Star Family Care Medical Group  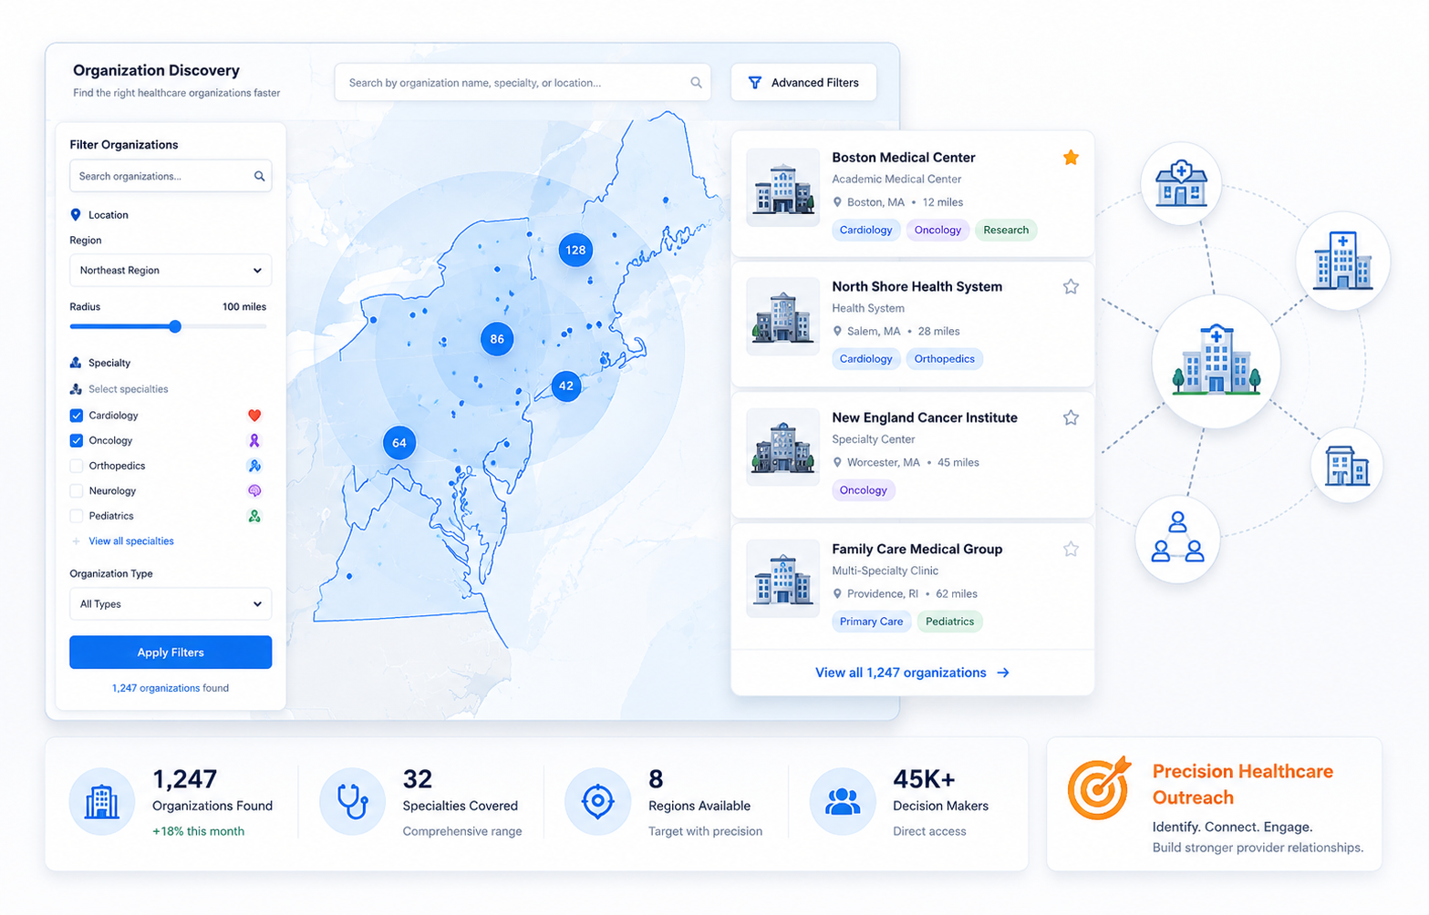point(1071,550)
